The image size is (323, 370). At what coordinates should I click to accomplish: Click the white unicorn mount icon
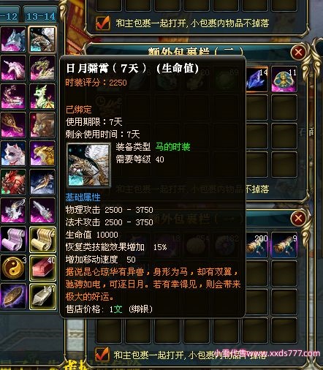(x=13, y=68)
